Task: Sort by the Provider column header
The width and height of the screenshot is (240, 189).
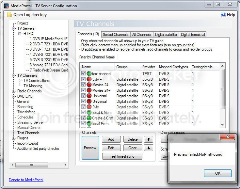Action: 149,67
